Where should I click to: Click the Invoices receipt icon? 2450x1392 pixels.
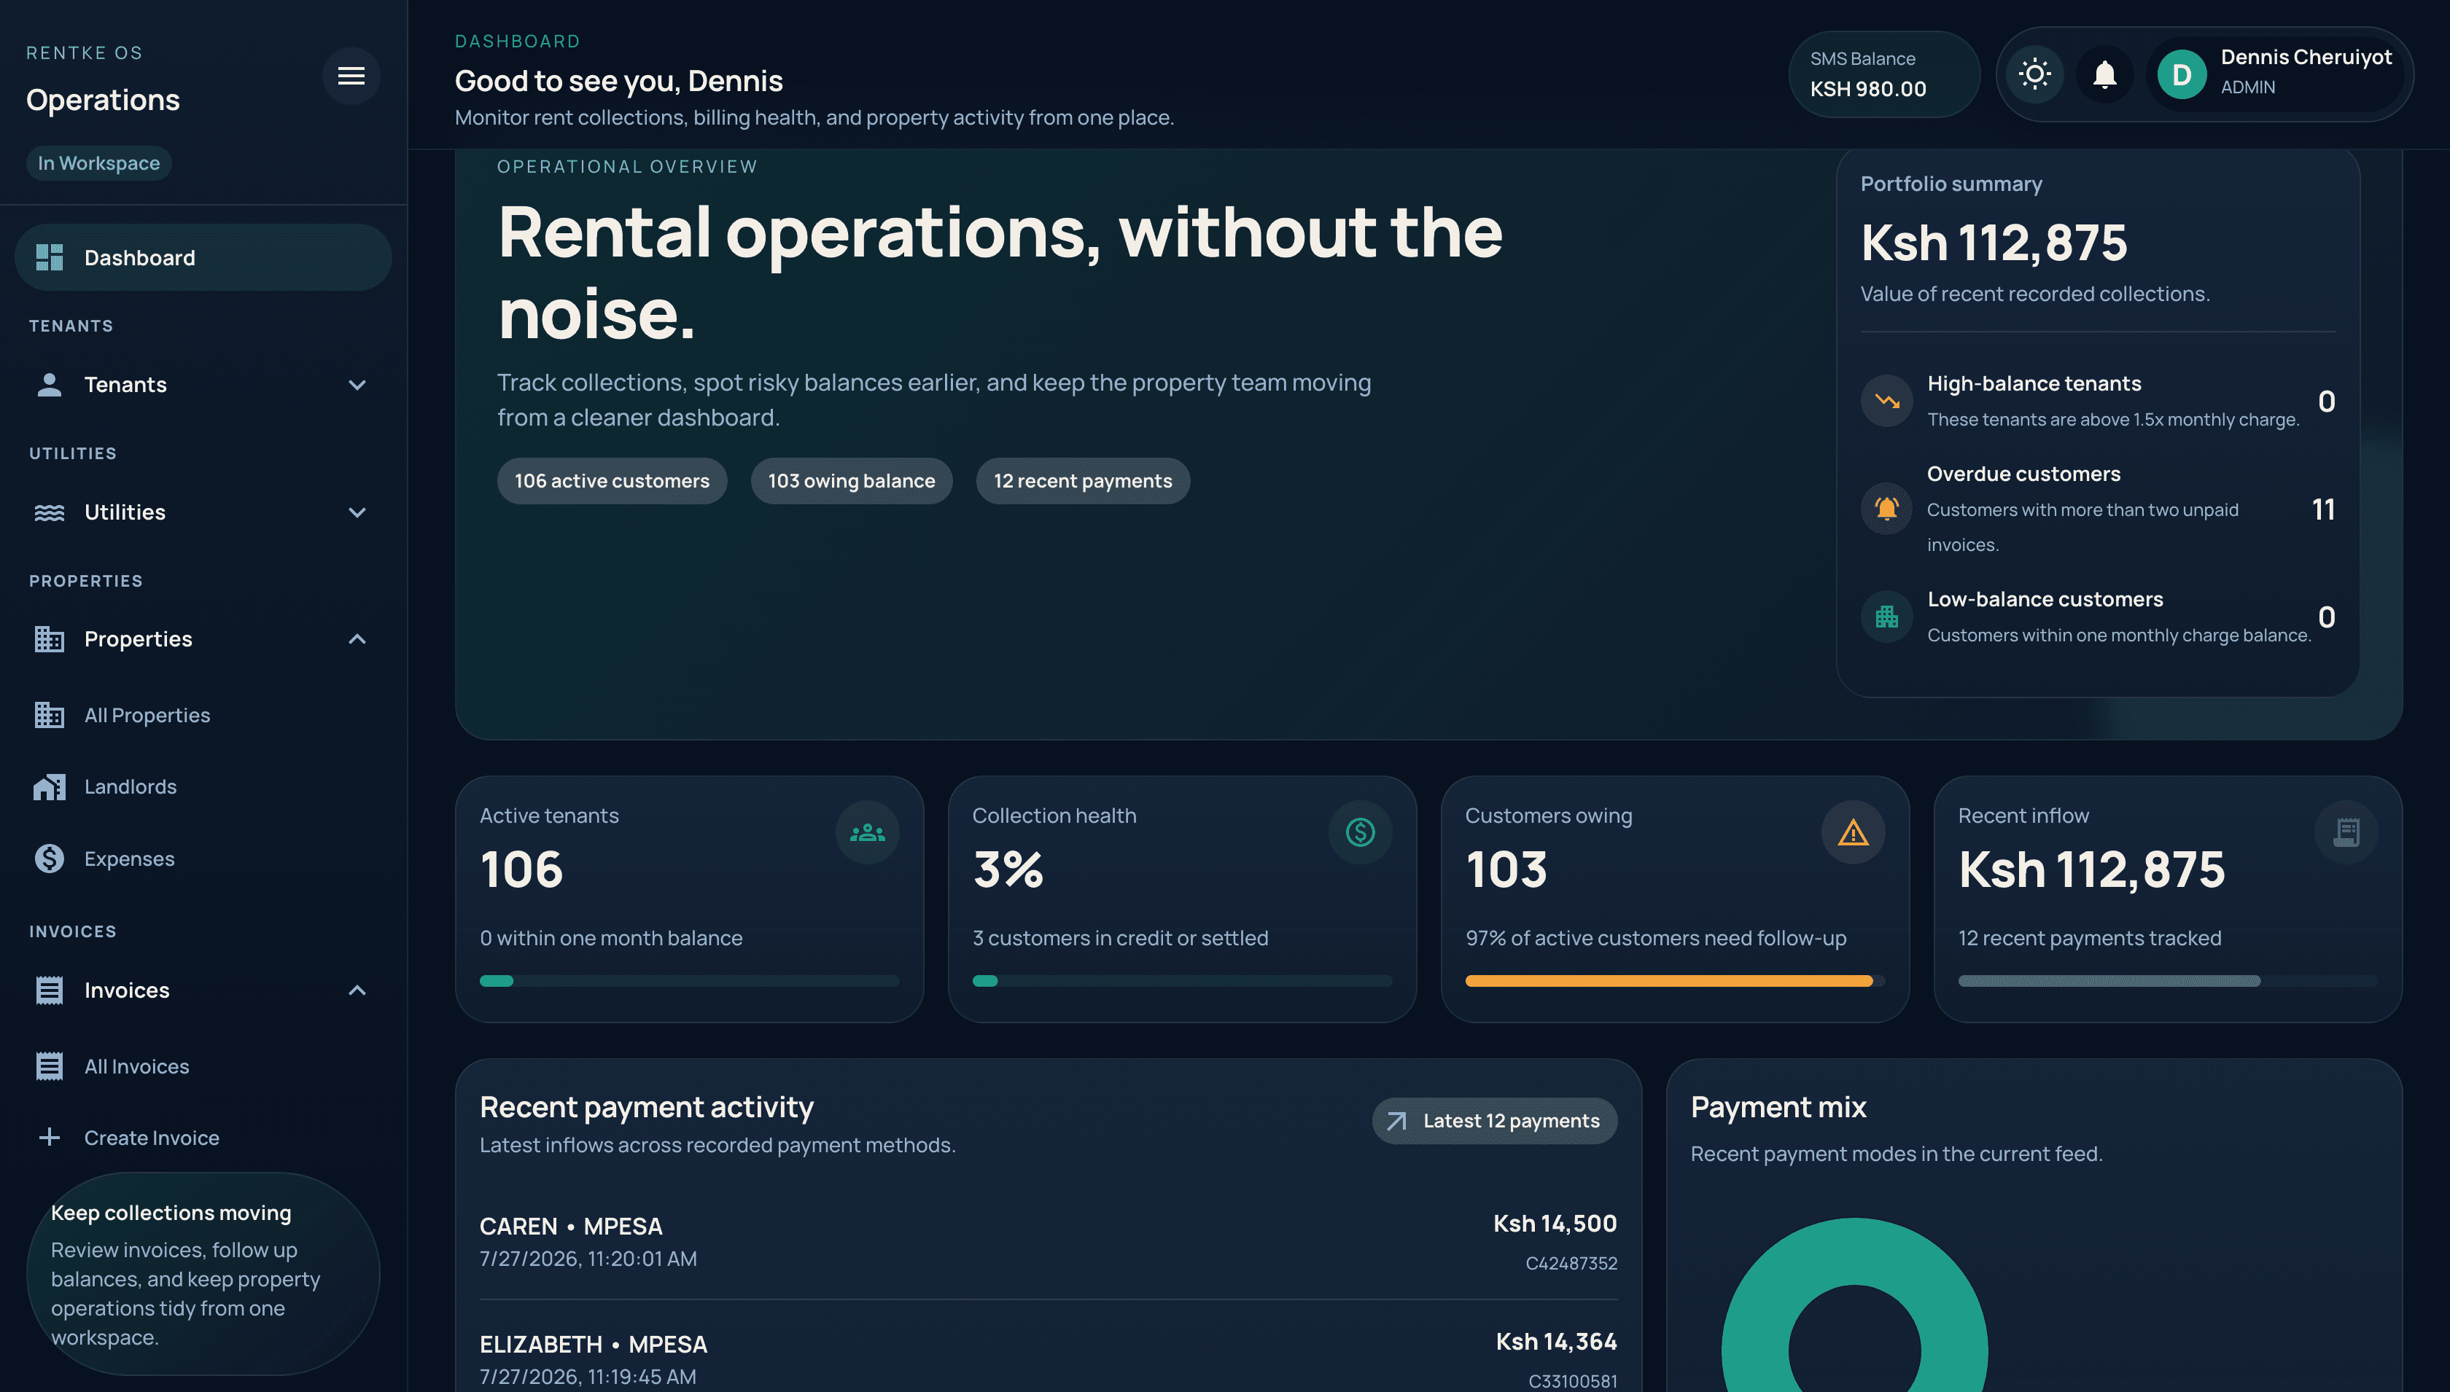(x=50, y=990)
